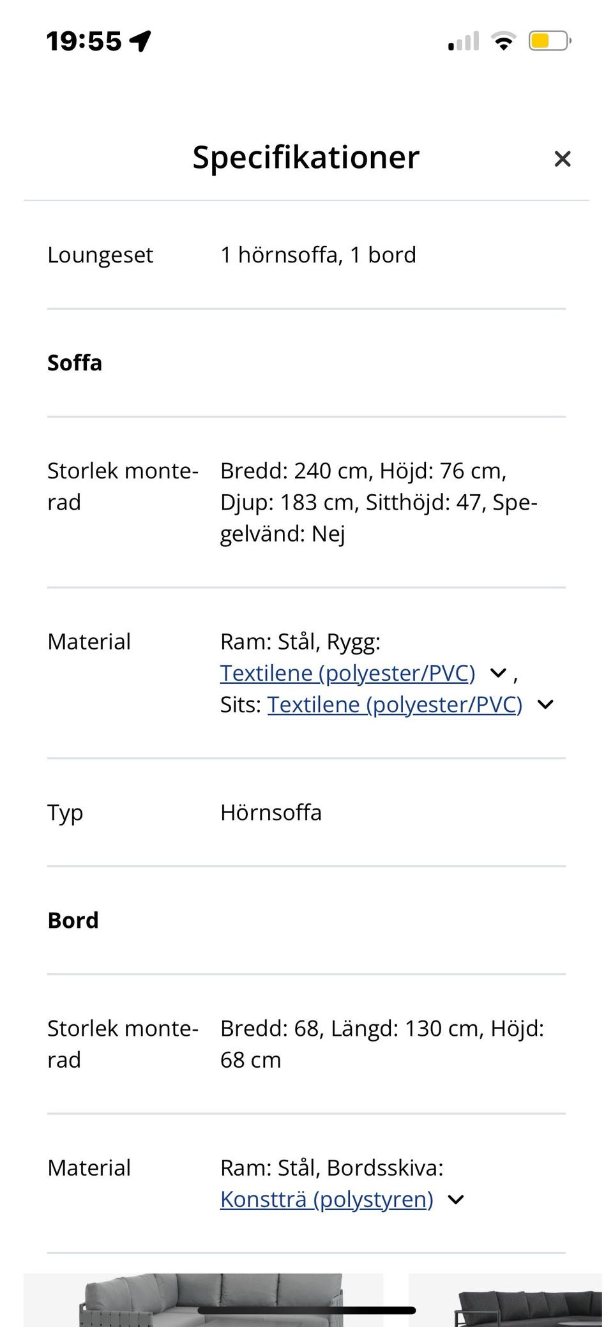The image size is (613, 1327).
Task: Tap the Loungeset row value text
Action: point(318,255)
